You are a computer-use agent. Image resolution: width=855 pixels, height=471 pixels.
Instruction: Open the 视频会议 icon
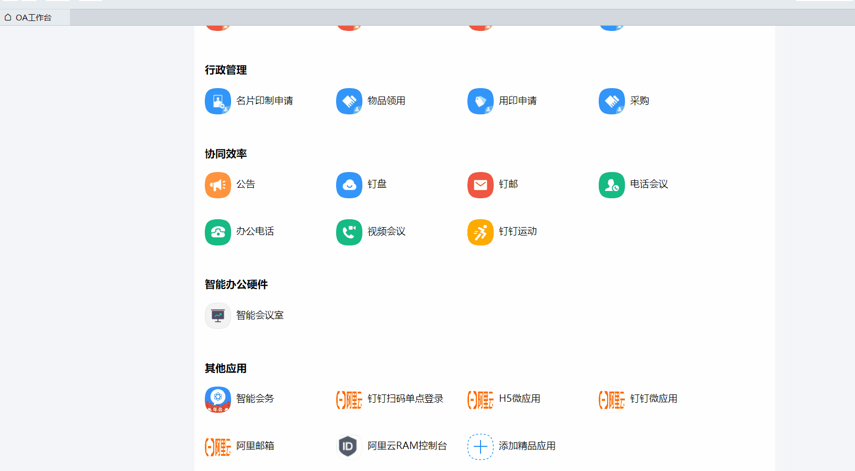[349, 232]
